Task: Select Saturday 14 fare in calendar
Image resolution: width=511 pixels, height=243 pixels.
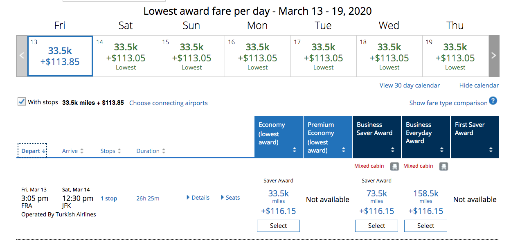Action: pyautogui.click(x=126, y=56)
